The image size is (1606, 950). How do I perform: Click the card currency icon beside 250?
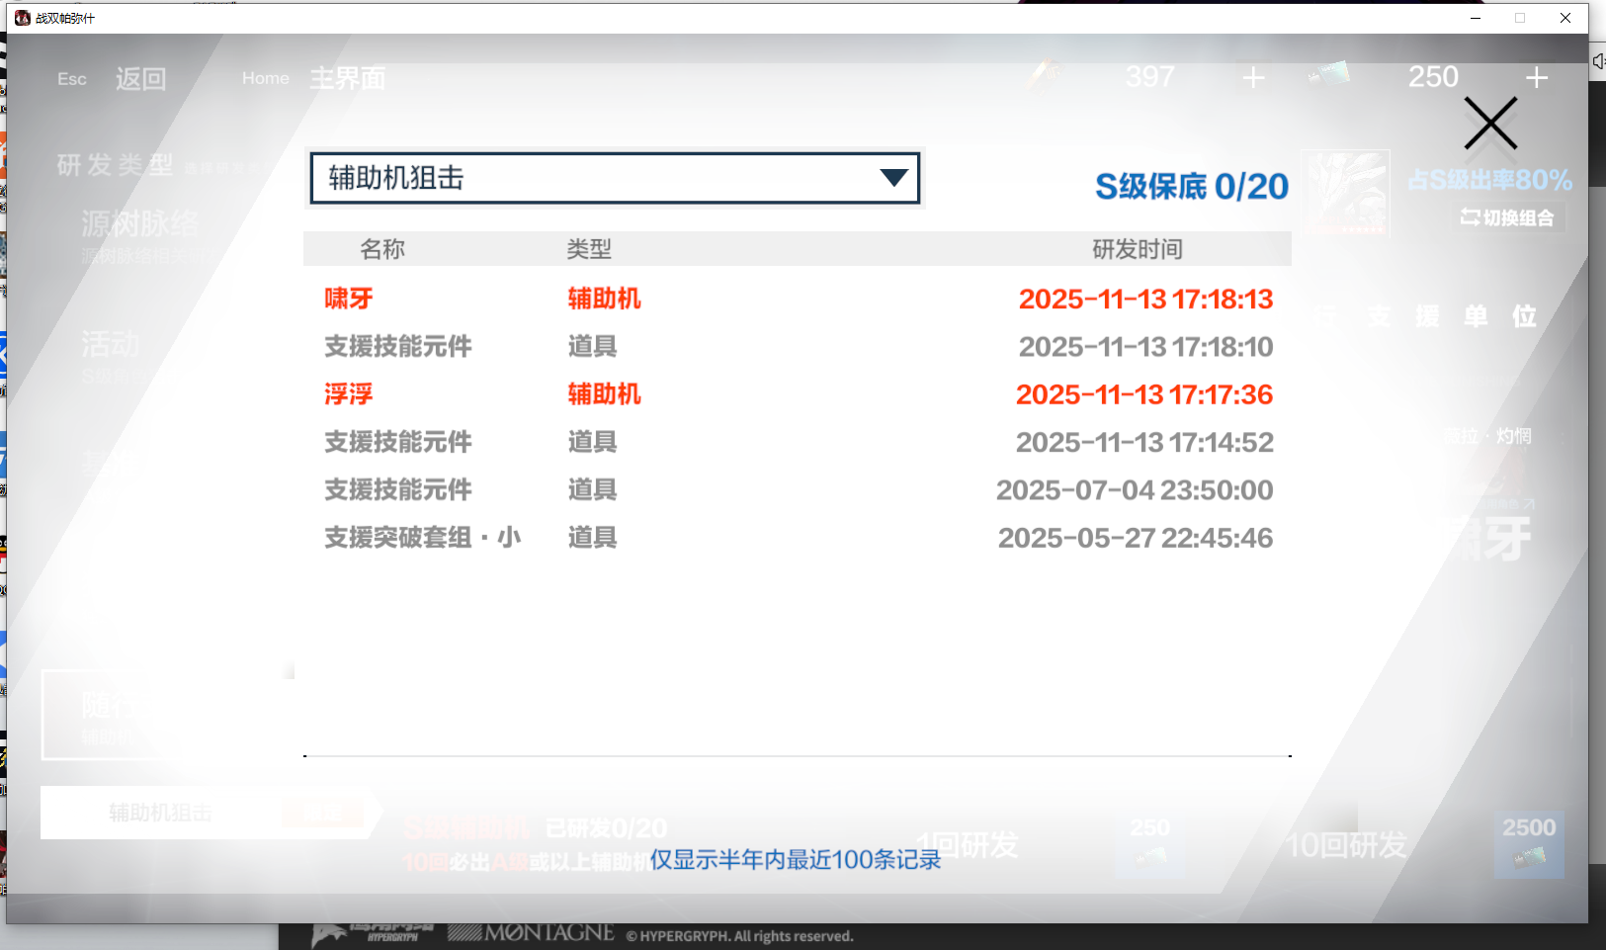[1329, 75]
